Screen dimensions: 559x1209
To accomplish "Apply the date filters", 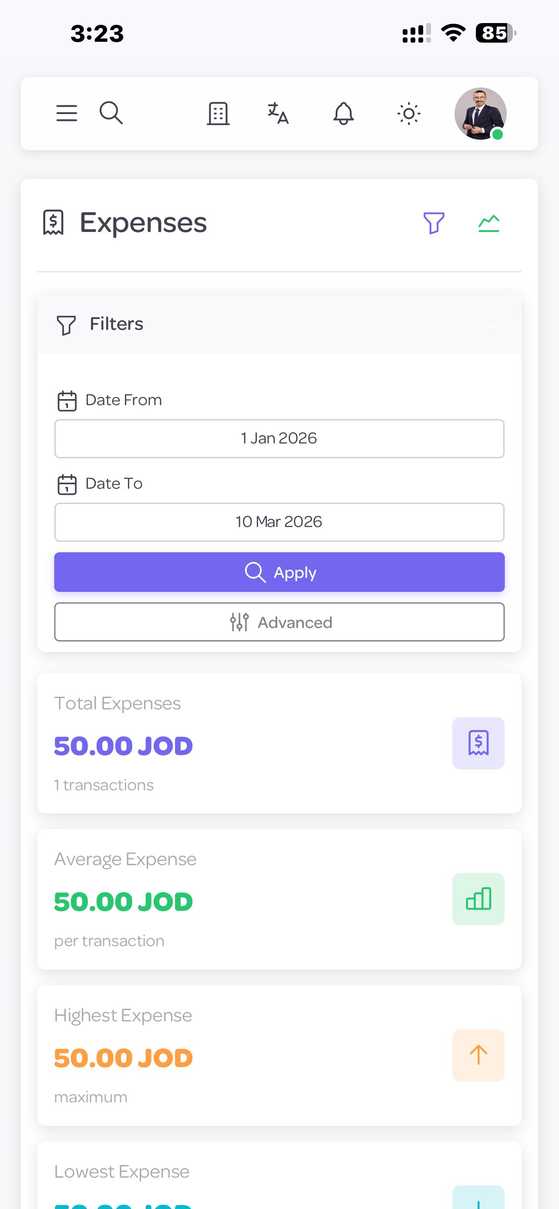I will coord(279,572).
